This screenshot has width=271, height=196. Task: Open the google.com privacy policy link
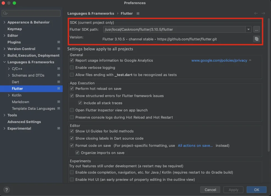coord(219,61)
